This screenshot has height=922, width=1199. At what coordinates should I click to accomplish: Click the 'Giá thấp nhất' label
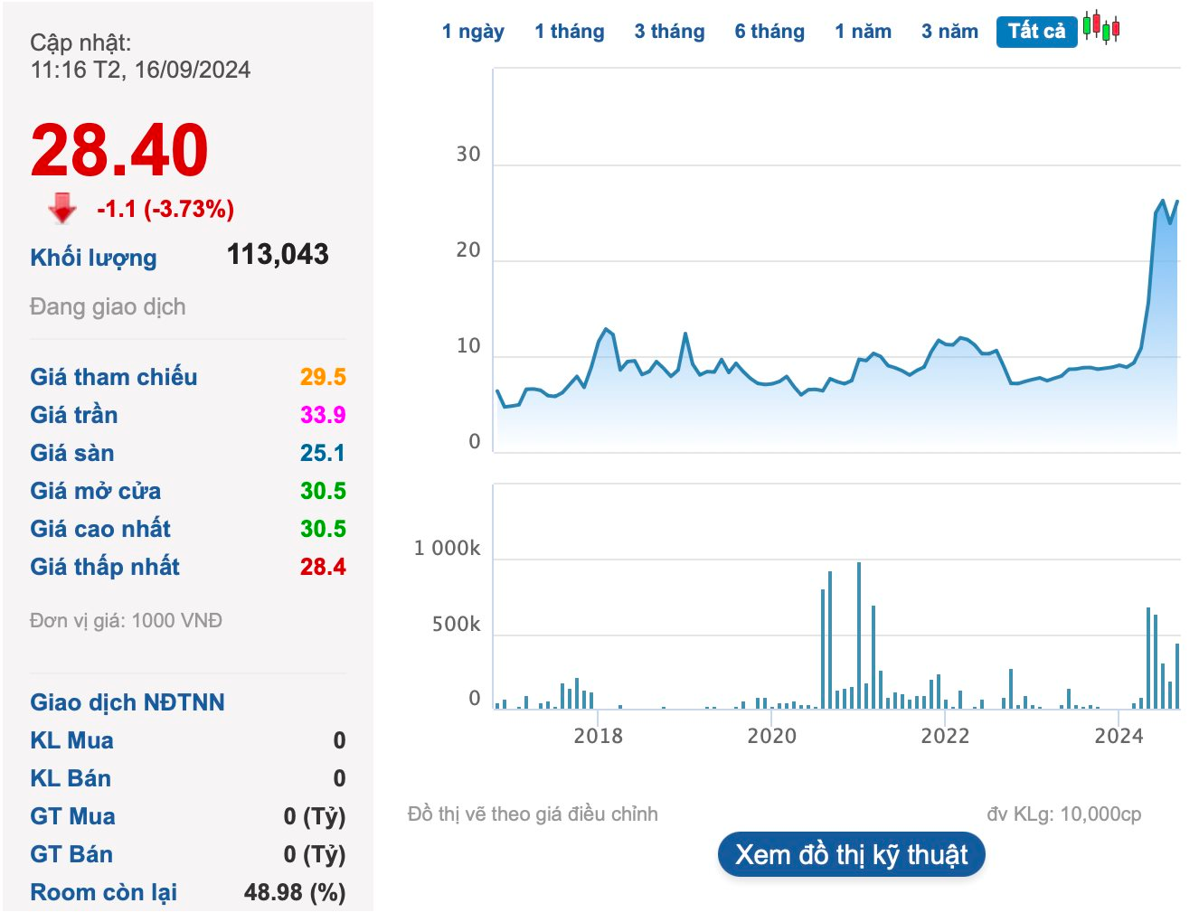pos(105,567)
